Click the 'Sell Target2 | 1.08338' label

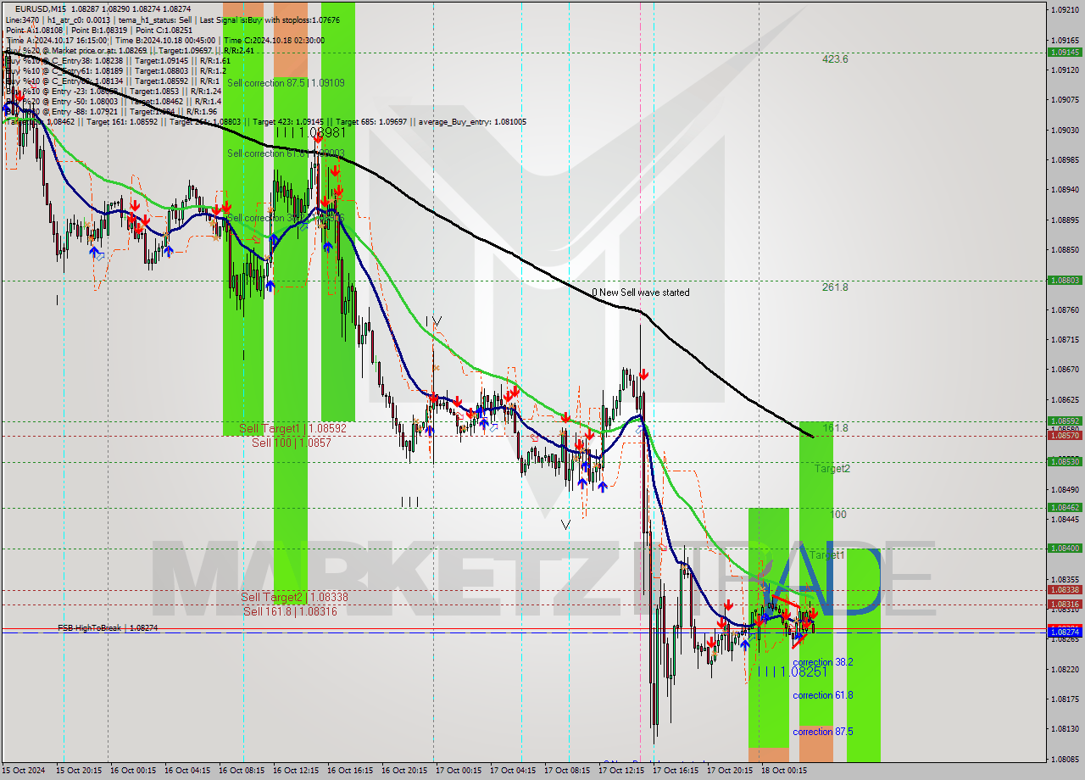tap(294, 597)
